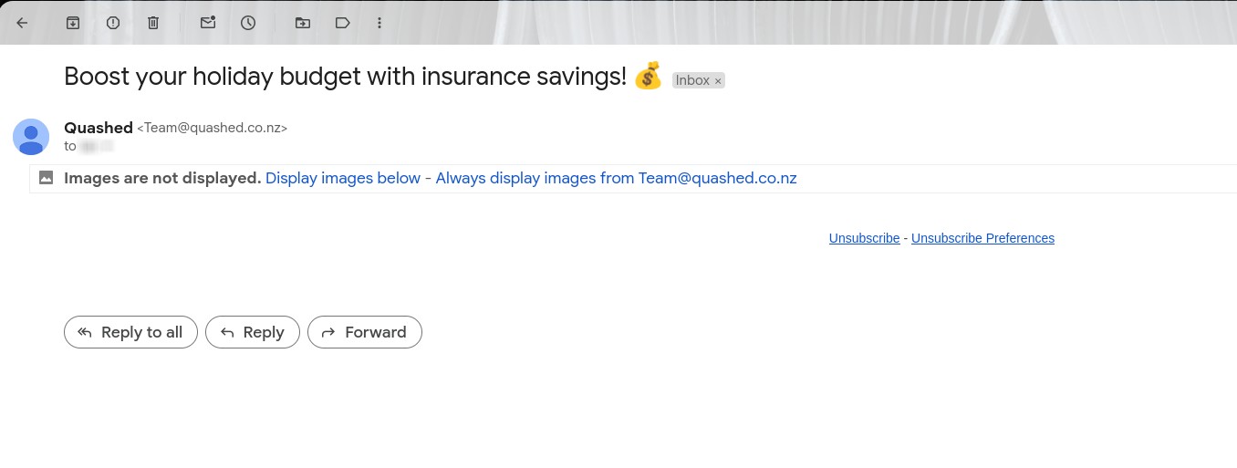1237x468 pixels.
Task: Archive this email
Action: pos(73,23)
